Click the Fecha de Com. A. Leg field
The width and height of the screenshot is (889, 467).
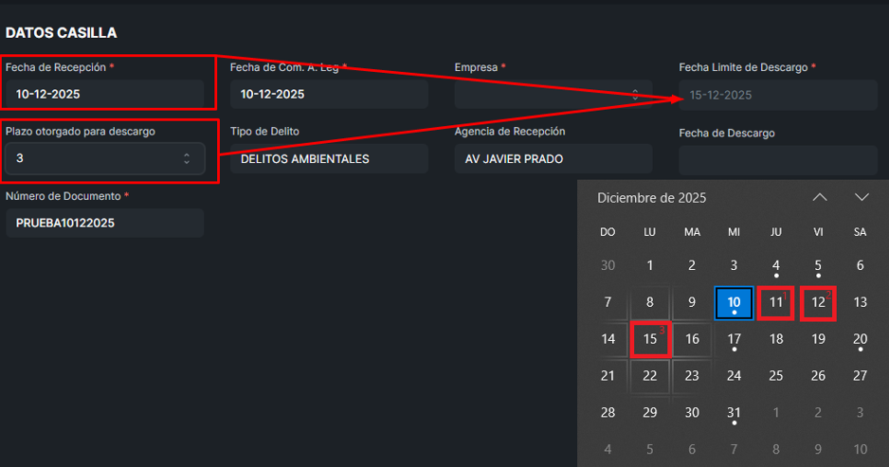(329, 95)
